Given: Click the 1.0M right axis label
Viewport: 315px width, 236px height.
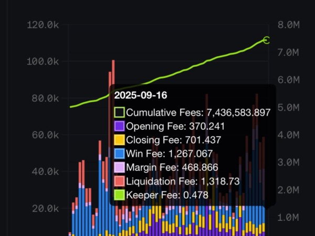Looking at the screenshot, I should (x=288, y=217).
